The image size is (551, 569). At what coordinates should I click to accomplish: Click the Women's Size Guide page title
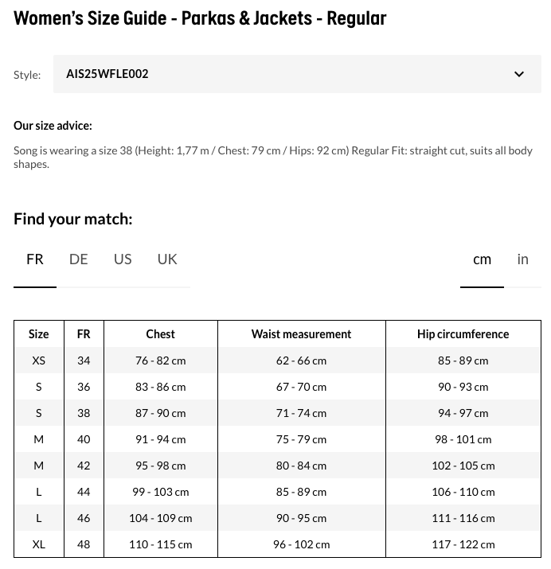pyautogui.click(x=200, y=18)
